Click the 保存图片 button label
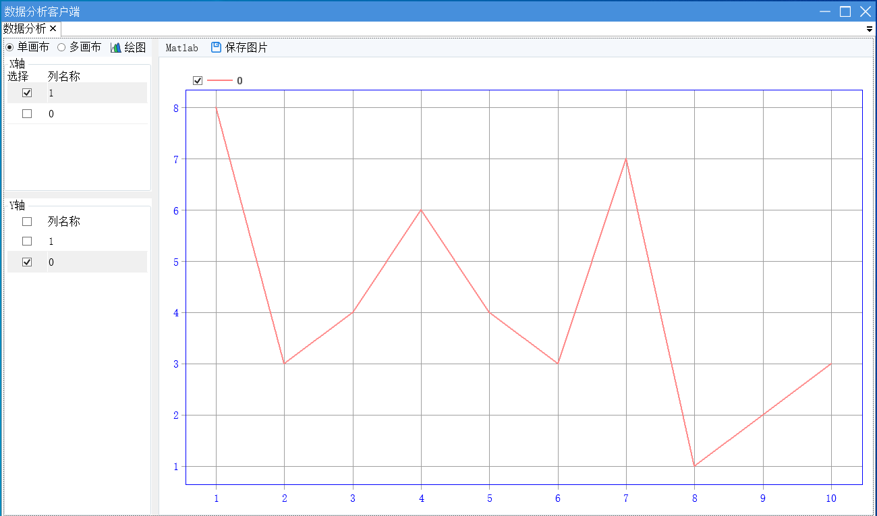 coord(246,48)
